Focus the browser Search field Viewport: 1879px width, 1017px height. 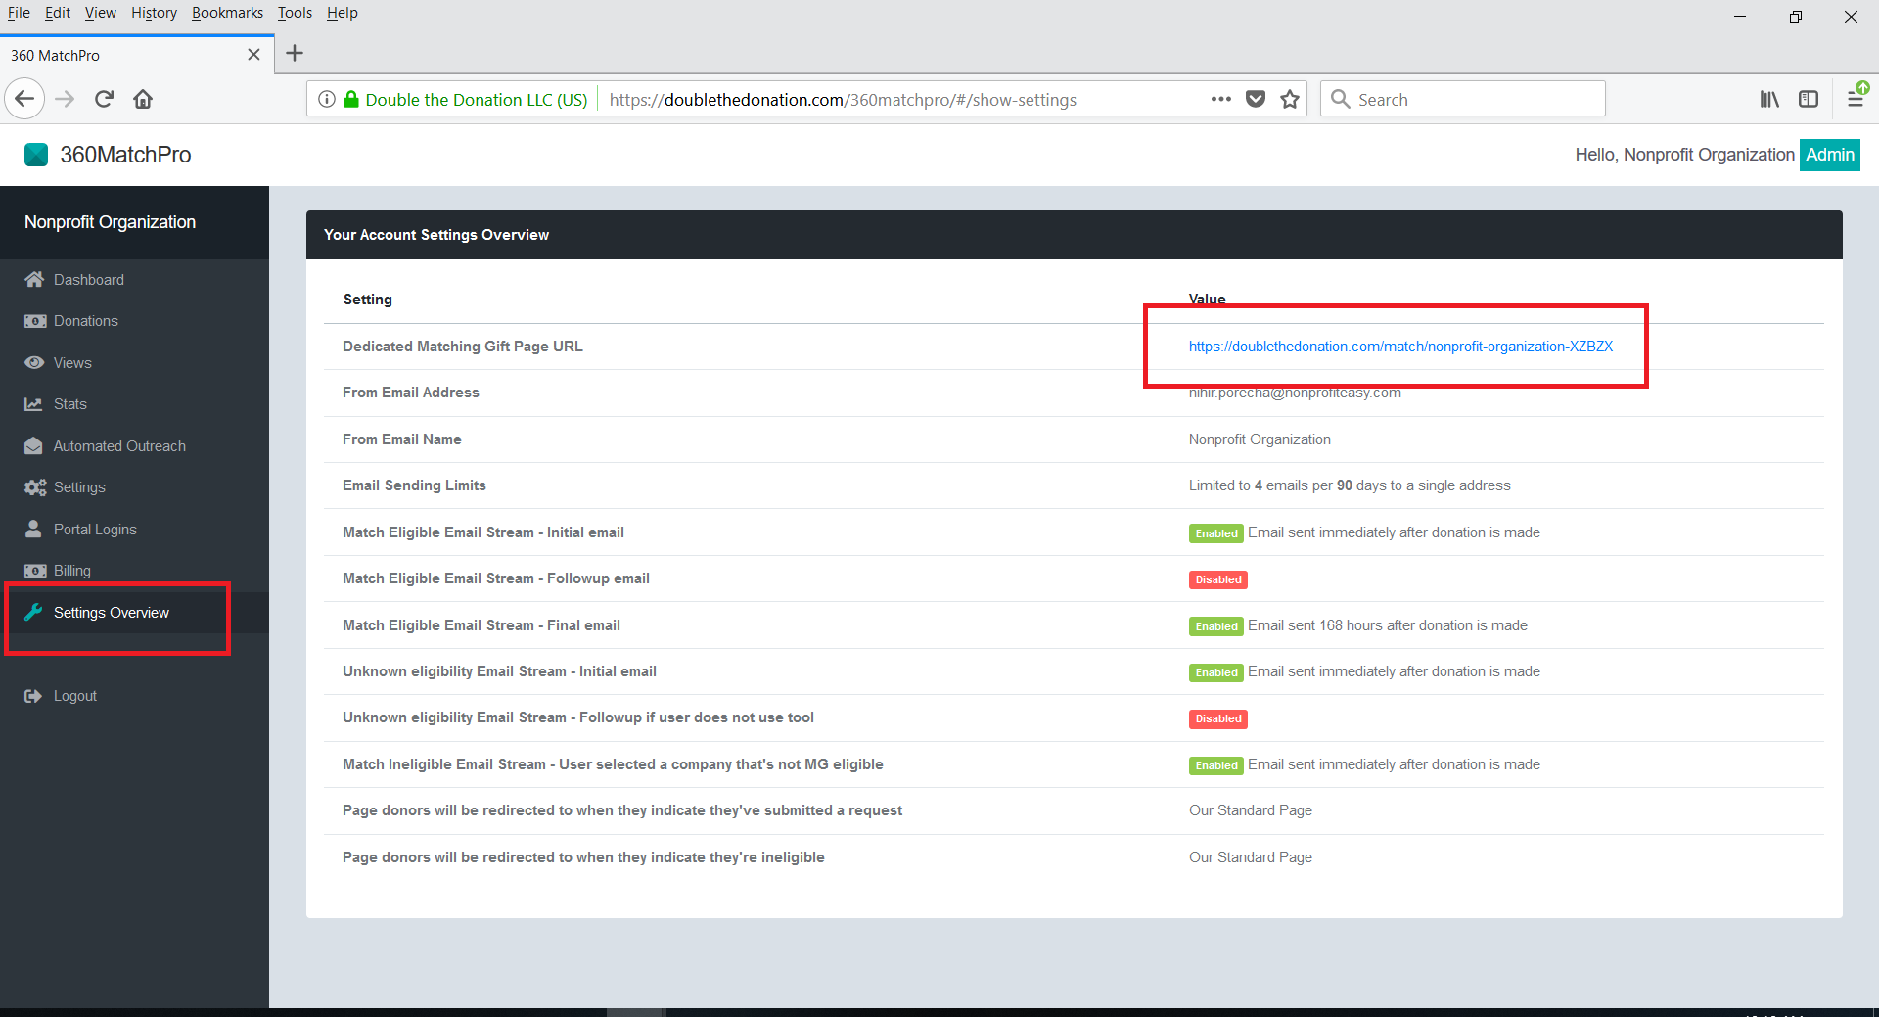(x=1463, y=99)
